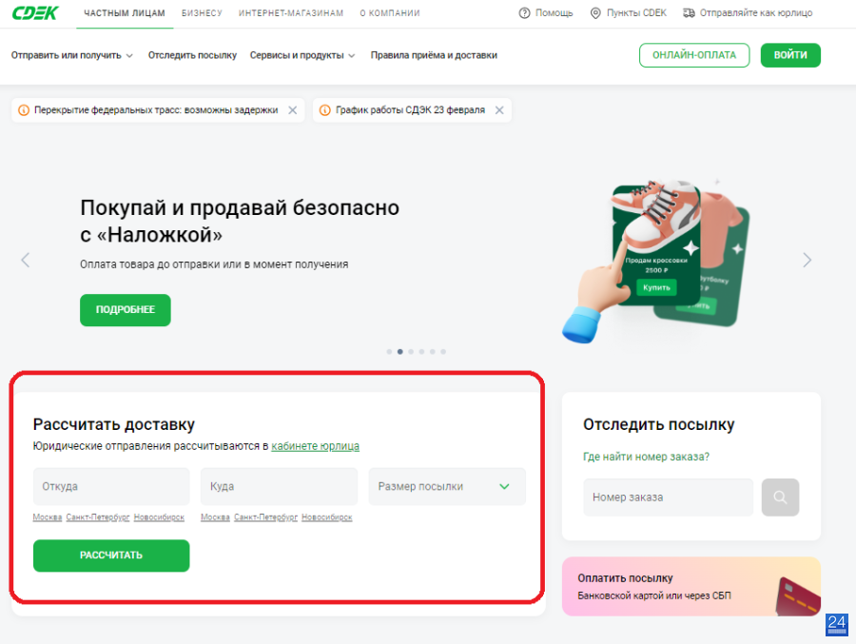Open Пункты CDEK location pin link
Image resolution: width=856 pixels, height=644 pixels.
pos(595,13)
